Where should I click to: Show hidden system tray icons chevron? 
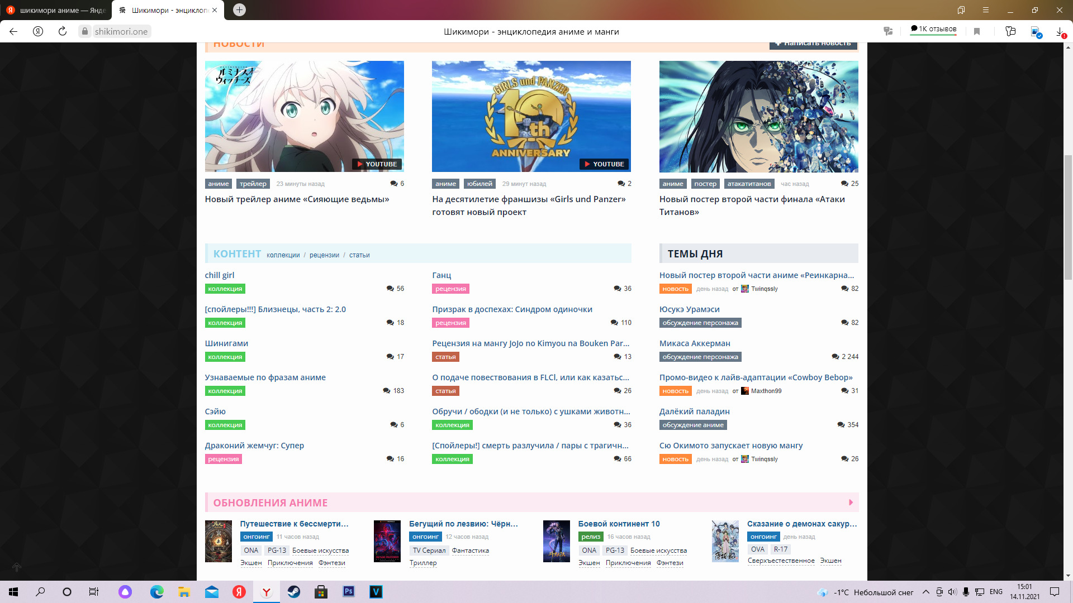[x=925, y=592]
